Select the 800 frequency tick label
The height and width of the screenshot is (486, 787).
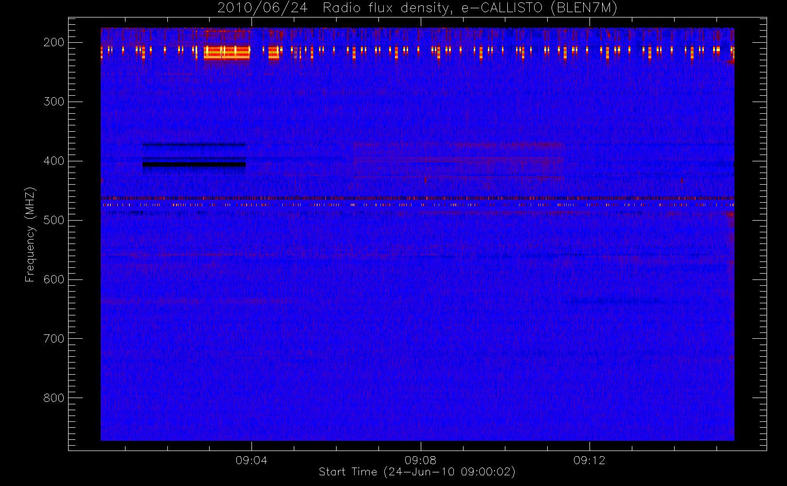[54, 398]
